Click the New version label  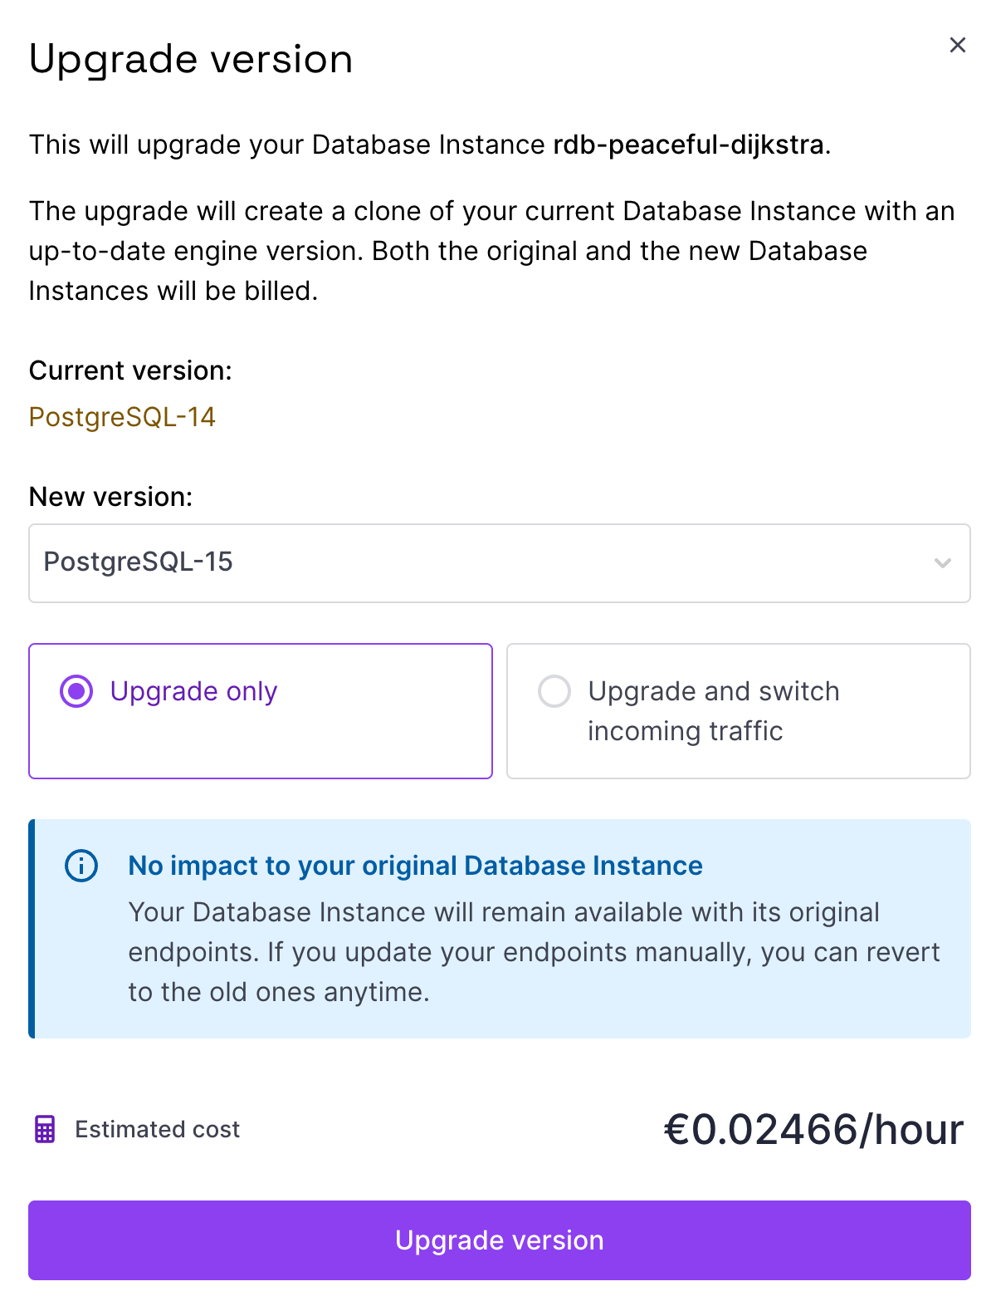coord(110,496)
